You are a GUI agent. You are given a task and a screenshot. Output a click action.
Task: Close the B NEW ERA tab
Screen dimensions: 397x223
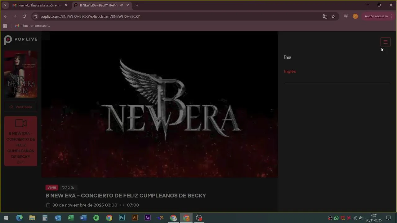pyautogui.click(x=127, y=5)
